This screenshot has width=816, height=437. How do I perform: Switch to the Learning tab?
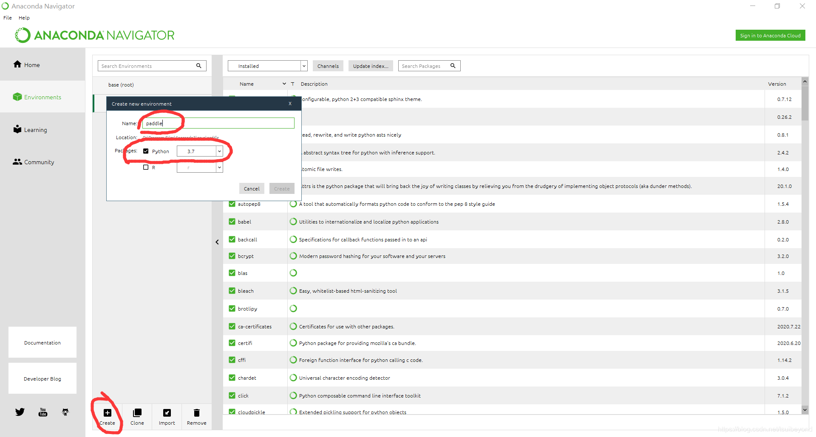pos(42,129)
